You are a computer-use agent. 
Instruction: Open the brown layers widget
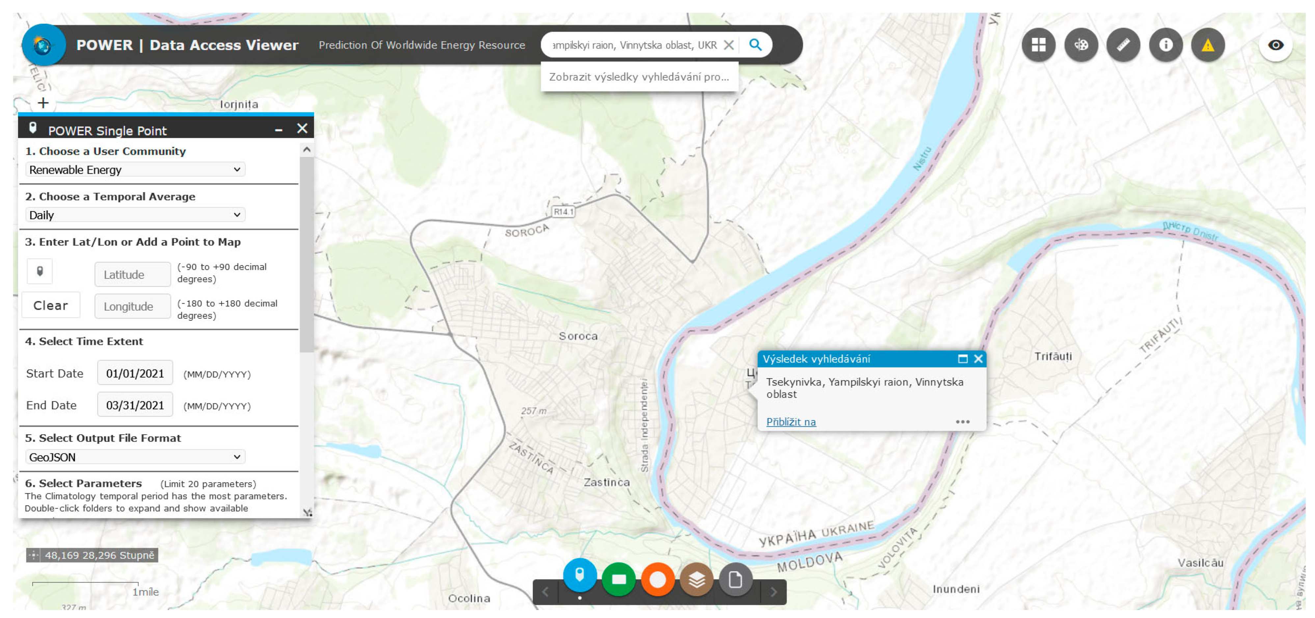(x=696, y=579)
